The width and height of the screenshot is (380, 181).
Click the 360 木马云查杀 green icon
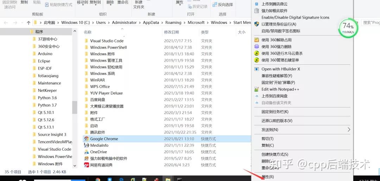pyautogui.click(x=256, y=53)
